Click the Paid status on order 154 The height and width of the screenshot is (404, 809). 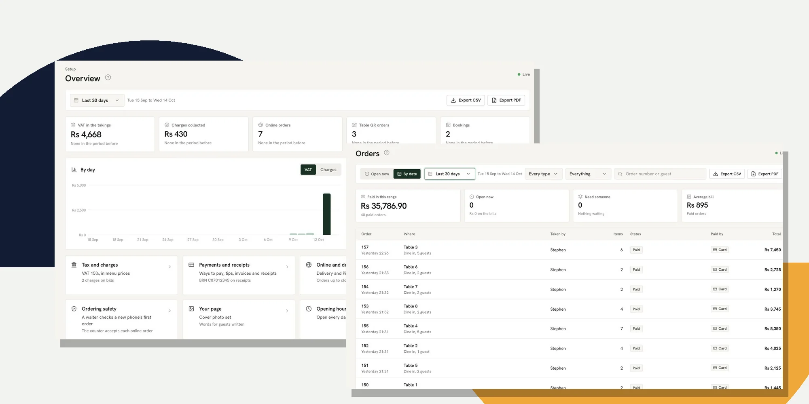(636, 289)
